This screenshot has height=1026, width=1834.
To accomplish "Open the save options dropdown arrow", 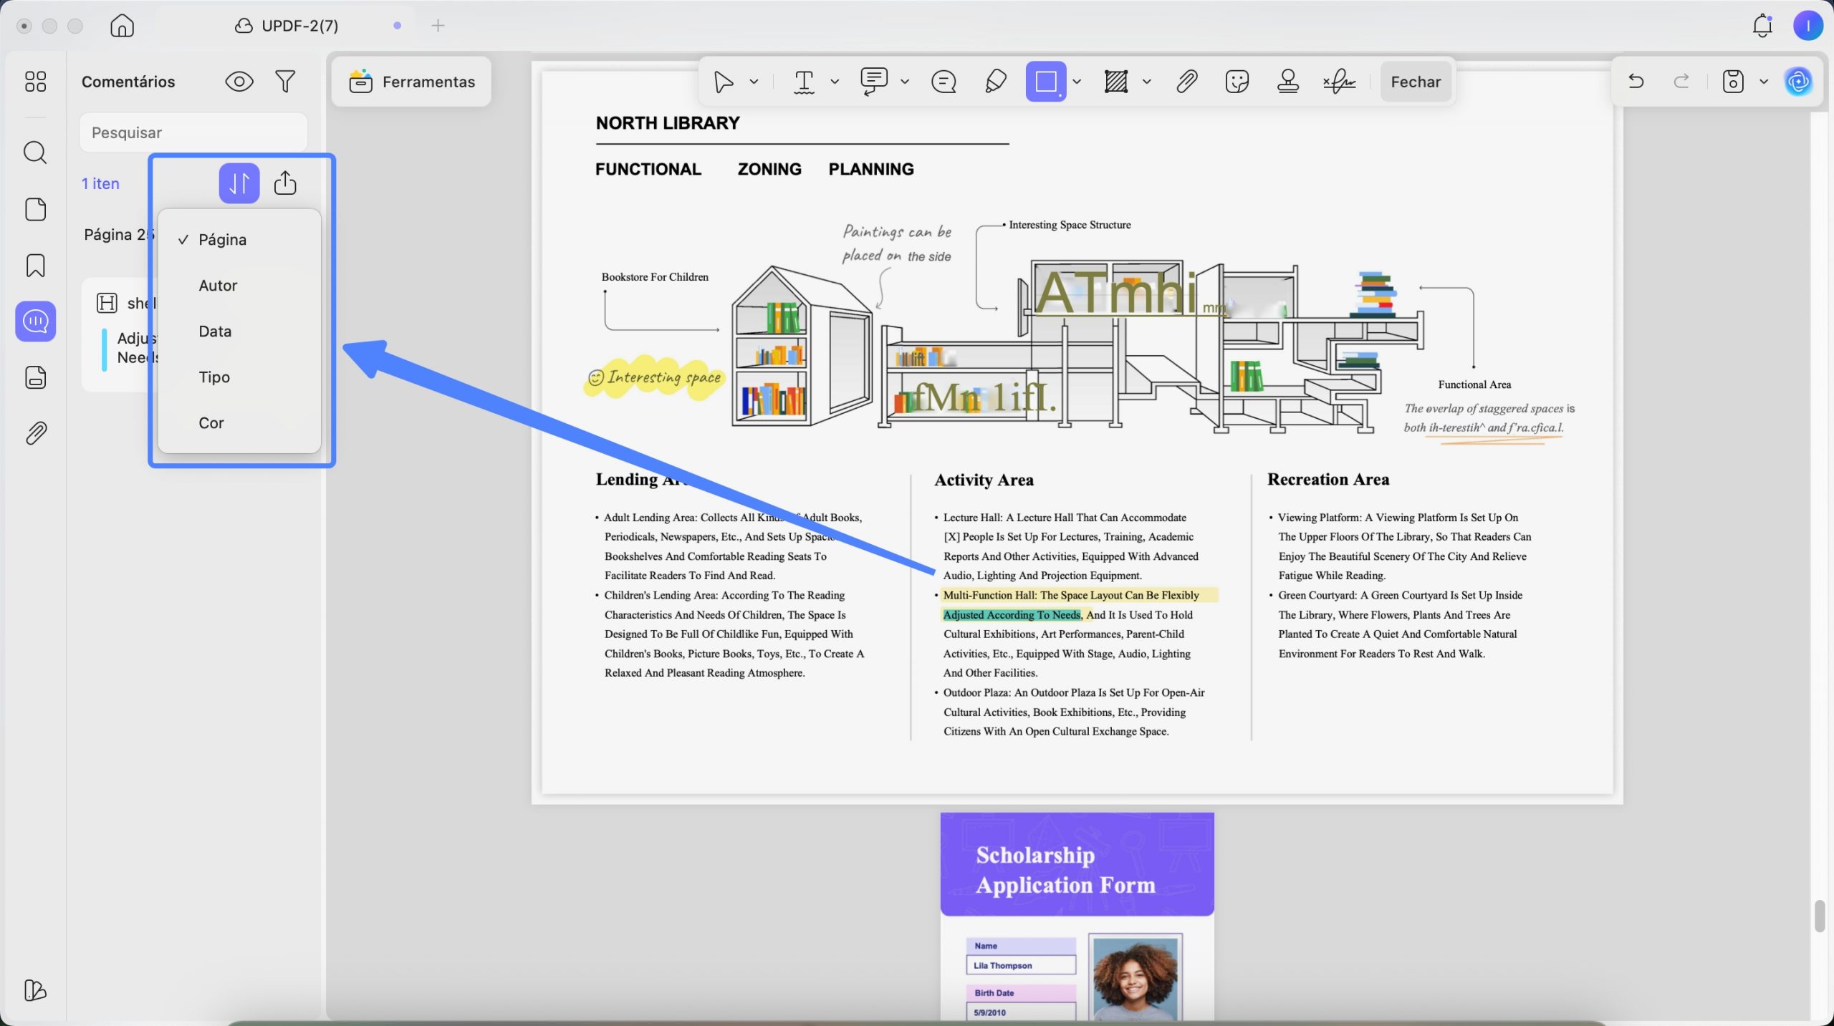I will tap(1764, 82).
